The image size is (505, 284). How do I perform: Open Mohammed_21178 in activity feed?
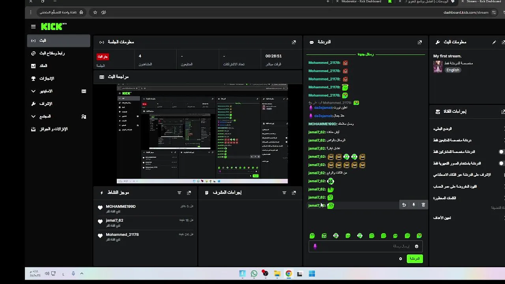(122, 235)
